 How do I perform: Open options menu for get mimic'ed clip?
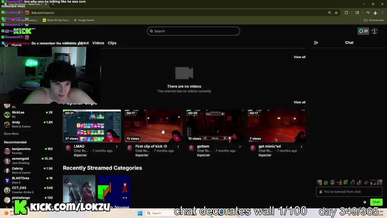301,147
